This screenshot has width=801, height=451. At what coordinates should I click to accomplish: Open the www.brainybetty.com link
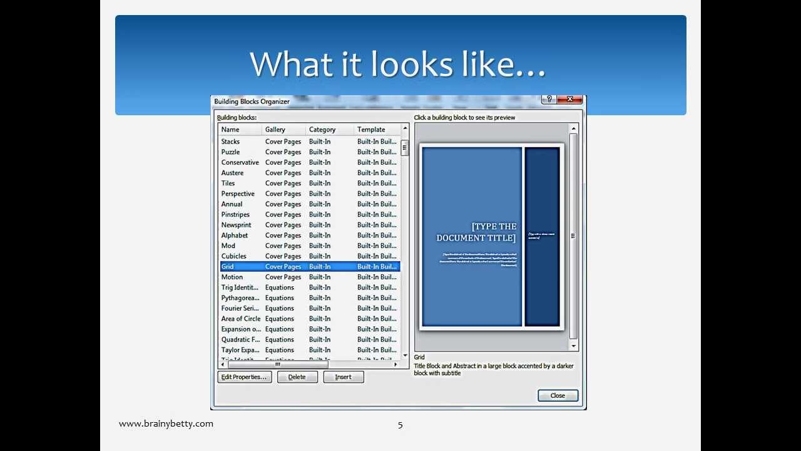(x=166, y=423)
